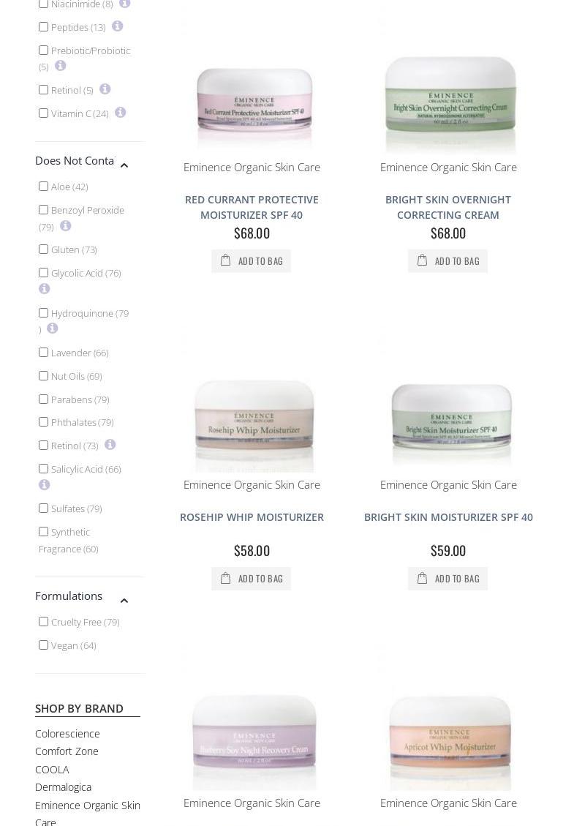Screen dimensions: 574x826
Task: Select Dermalogica in Shop By Brand
Action: point(63,787)
